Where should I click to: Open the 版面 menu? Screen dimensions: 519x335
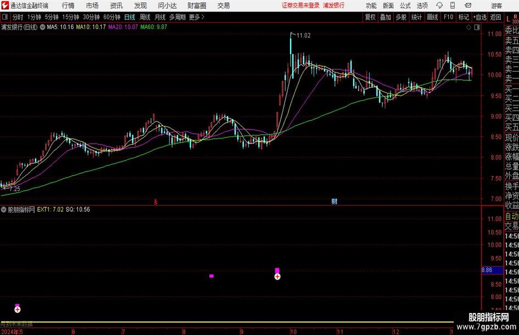388,6
